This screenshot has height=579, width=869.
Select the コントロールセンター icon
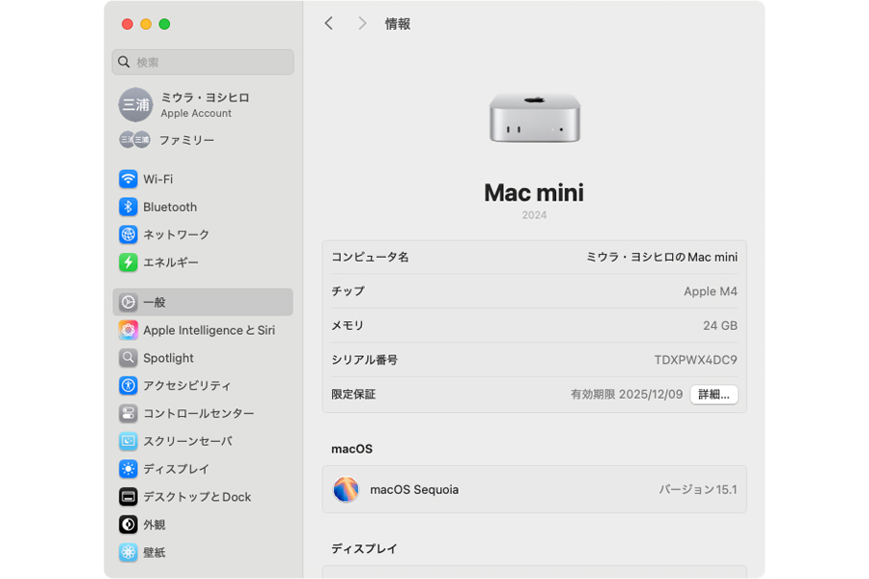pyautogui.click(x=128, y=413)
